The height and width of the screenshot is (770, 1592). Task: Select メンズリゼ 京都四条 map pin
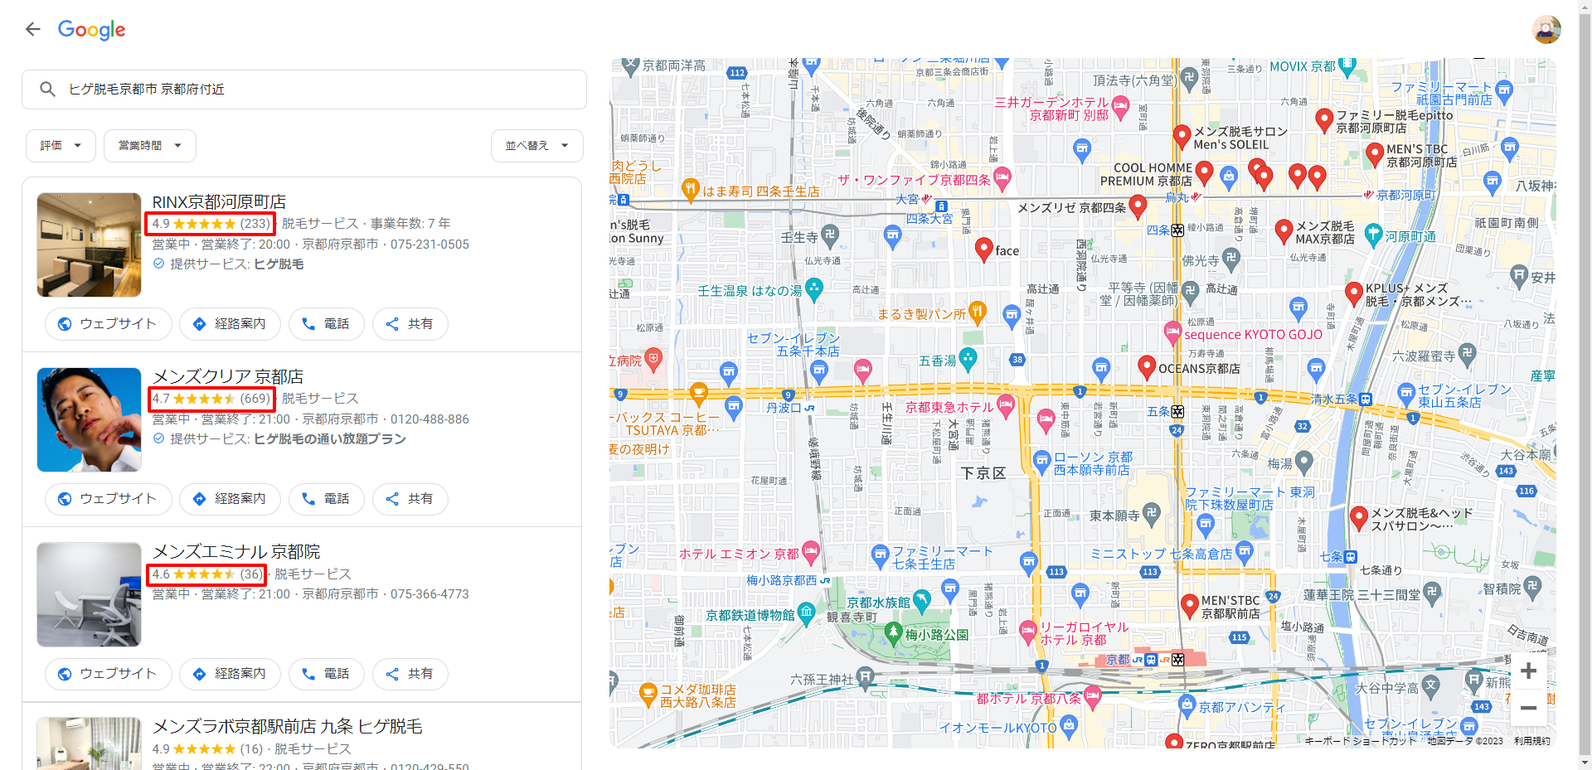pyautogui.click(x=1138, y=206)
